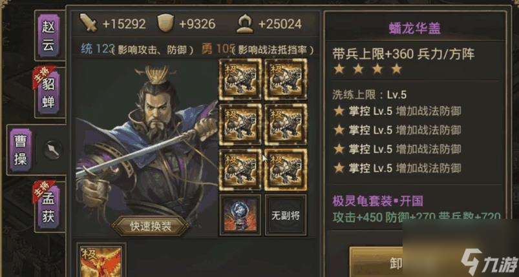Click the middle-right turtle gear icon
This screenshot has width=519, height=277.
pyautogui.click(x=286, y=125)
